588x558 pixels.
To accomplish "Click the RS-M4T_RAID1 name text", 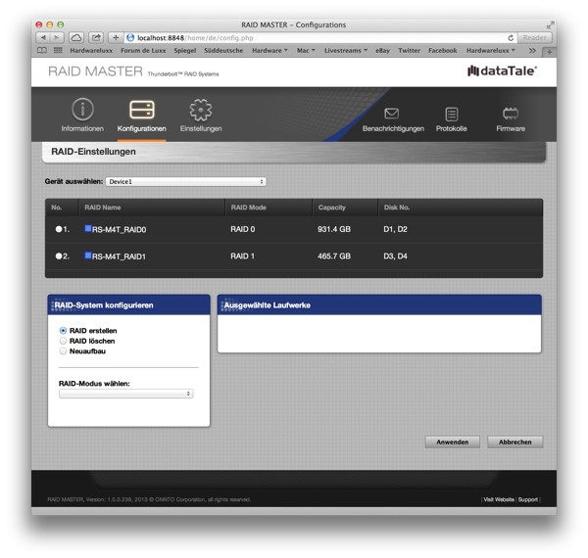I will click(119, 256).
